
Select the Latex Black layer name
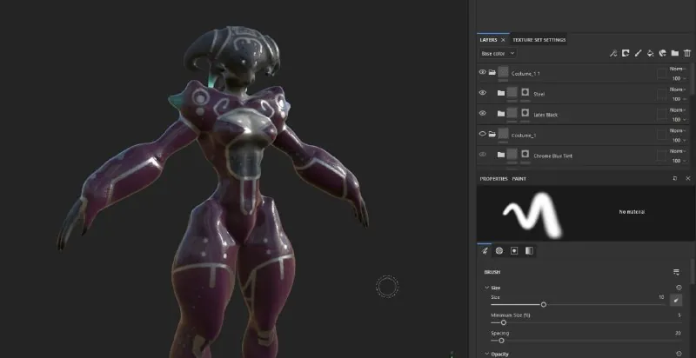pos(545,115)
